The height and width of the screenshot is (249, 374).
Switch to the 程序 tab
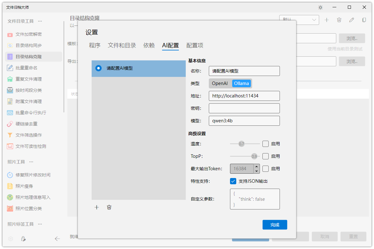pos(94,45)
